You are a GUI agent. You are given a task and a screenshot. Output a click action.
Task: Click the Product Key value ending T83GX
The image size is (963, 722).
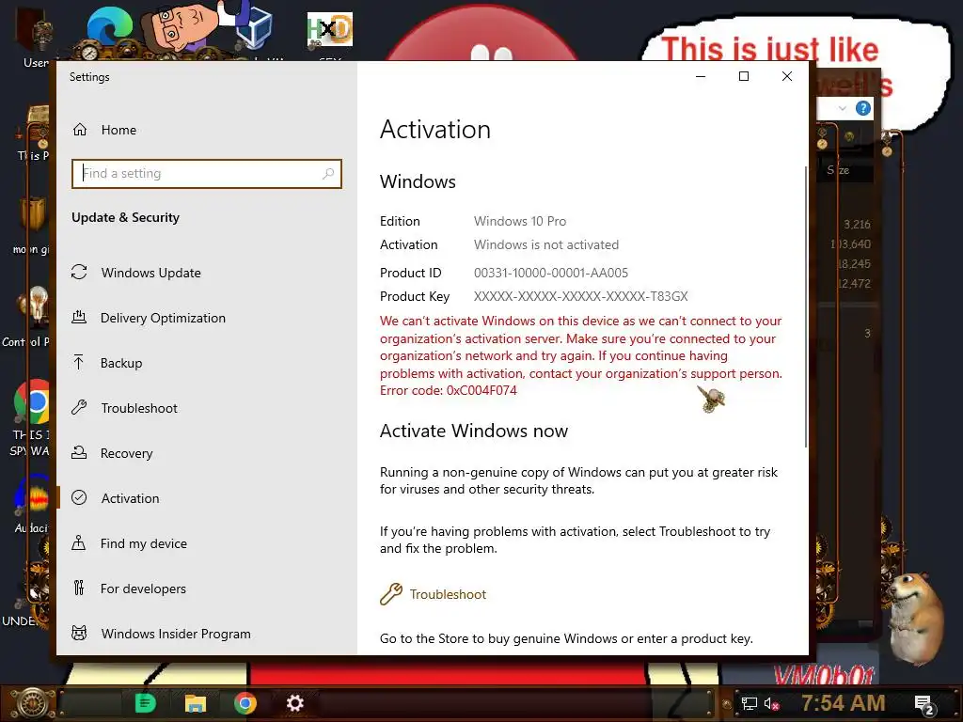[x=580, y=296]
